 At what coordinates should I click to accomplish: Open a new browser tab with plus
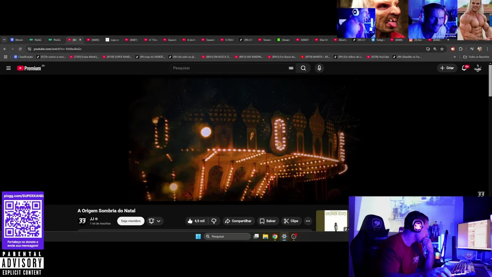(448, 40)
